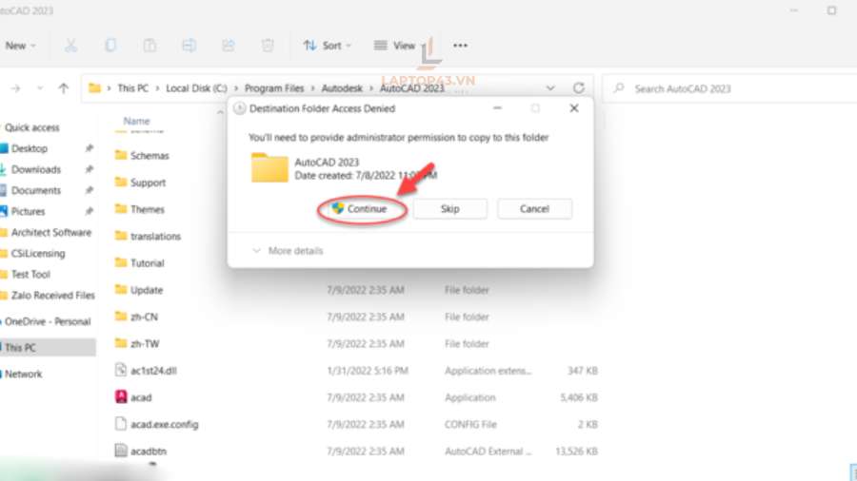Image resolution: width=857 pixels, height=481 pixels.
Task: Click the Themes folder icon
Action: coord(121,208)
